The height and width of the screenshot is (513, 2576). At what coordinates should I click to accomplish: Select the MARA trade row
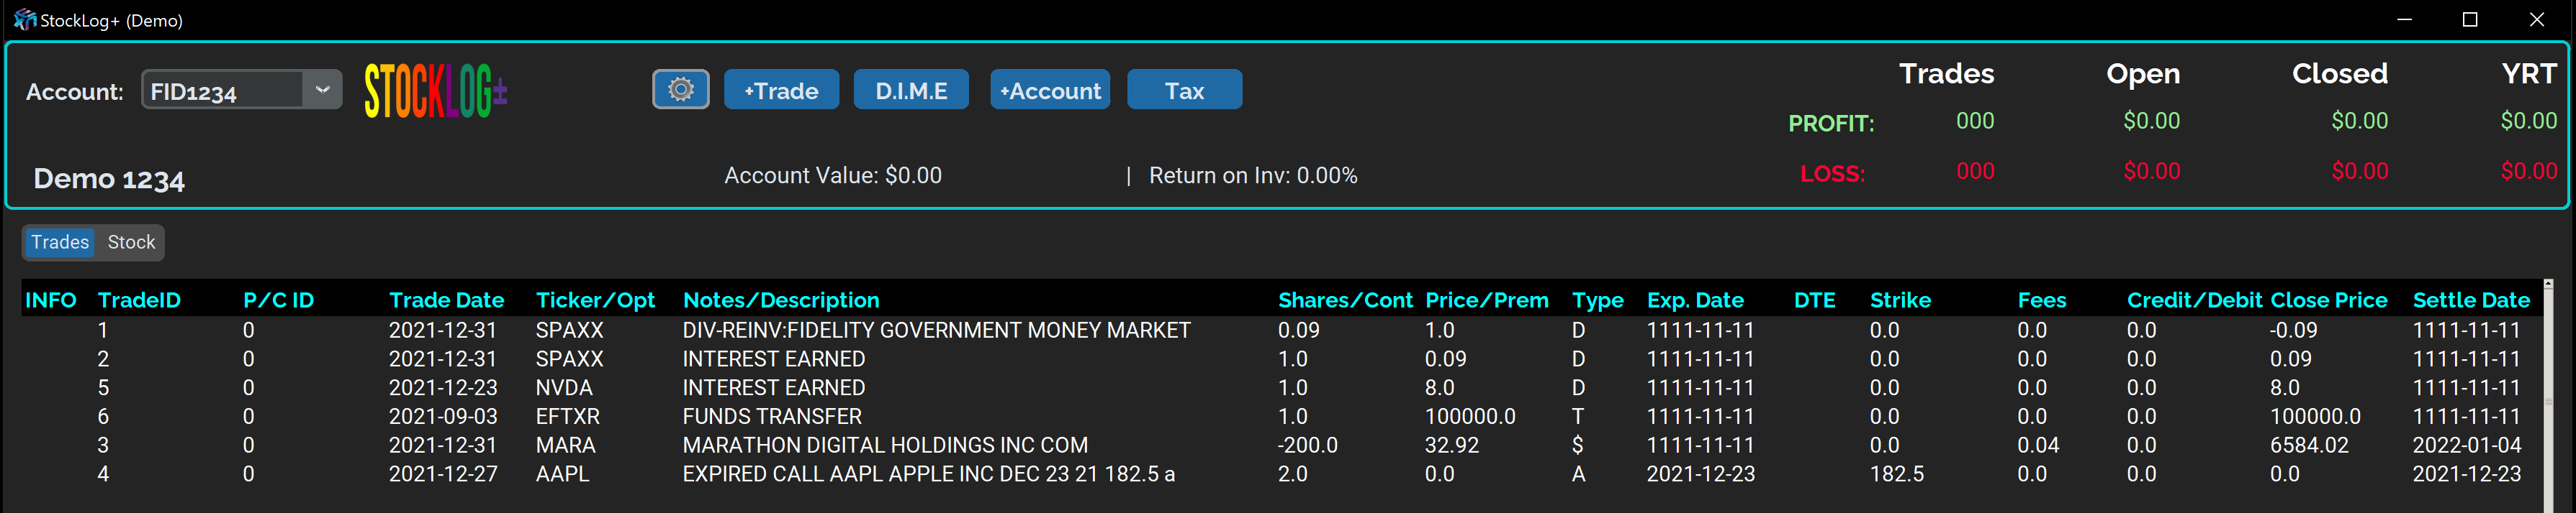click(x=884, y=445)
